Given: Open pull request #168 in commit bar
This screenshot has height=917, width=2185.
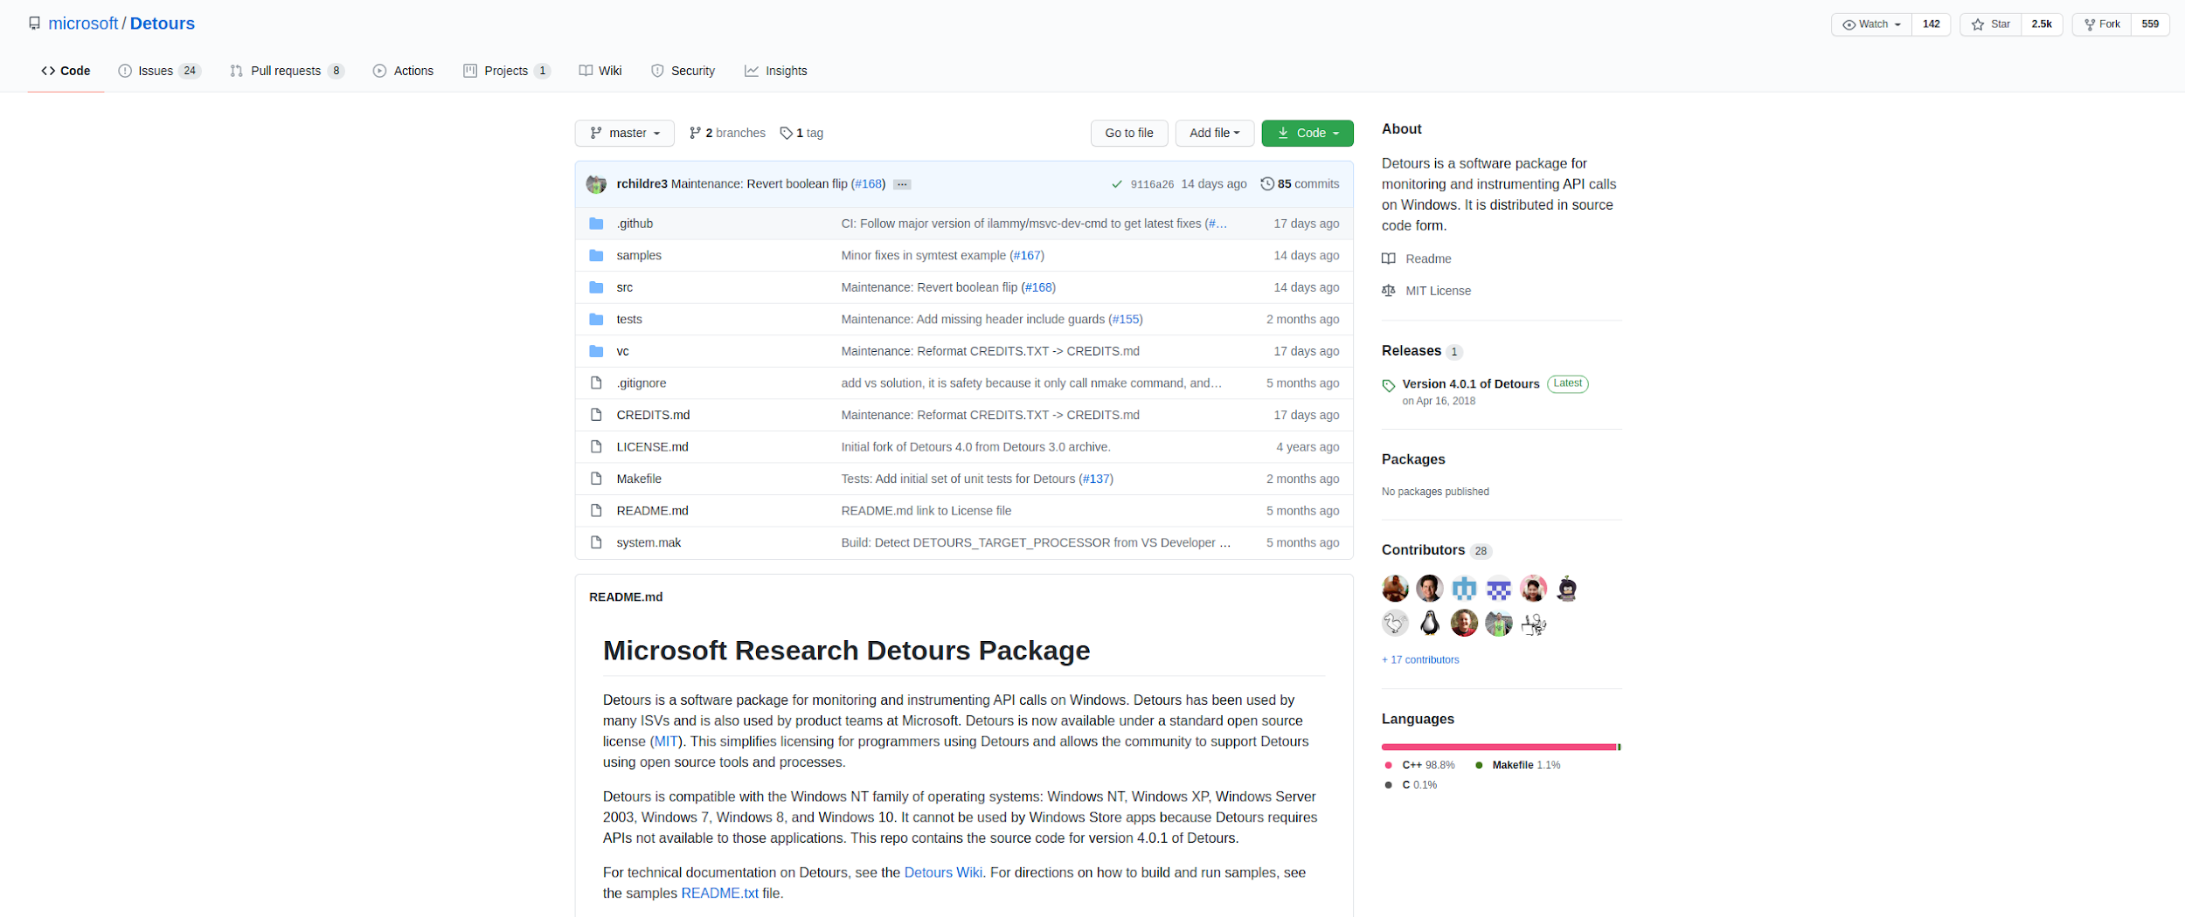Looking at the screenshot, I should [869, 184].
